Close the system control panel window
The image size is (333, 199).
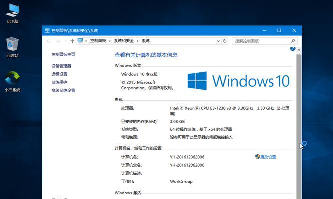coord(294,30)
